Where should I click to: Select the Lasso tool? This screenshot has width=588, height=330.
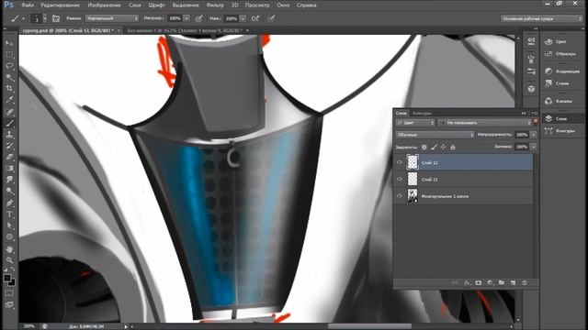coord(9,66)
